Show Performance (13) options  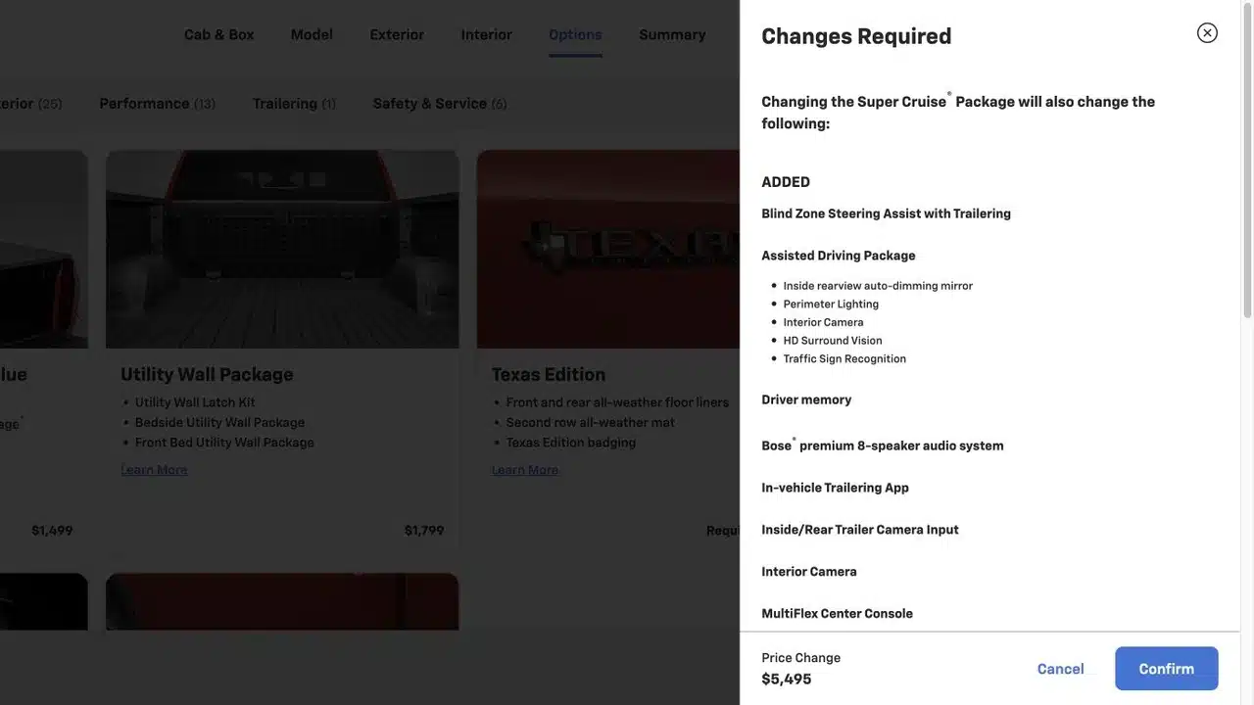(x=158, y=103)
